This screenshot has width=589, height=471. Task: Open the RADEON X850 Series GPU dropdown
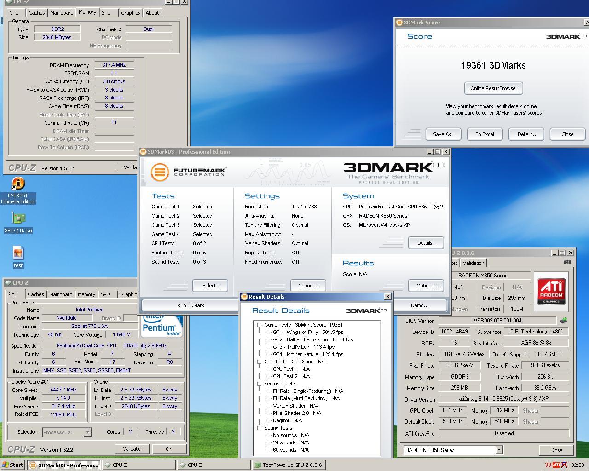tap(499, 450)
